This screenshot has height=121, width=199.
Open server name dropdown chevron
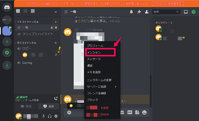click(x=56, y=12)
